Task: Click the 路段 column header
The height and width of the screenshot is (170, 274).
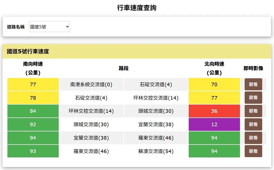Action: tap(123, 68)
